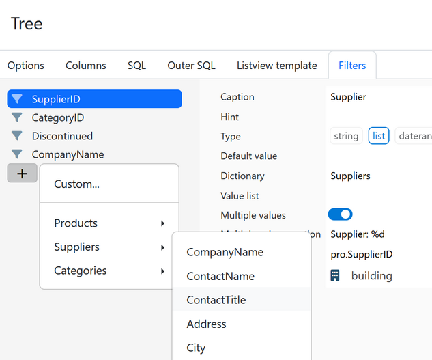Select the daterange type option
Viewport: 432px width, 360px height.
[x=414, y=136]
